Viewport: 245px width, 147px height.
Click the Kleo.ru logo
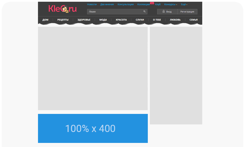pos(62,9)
